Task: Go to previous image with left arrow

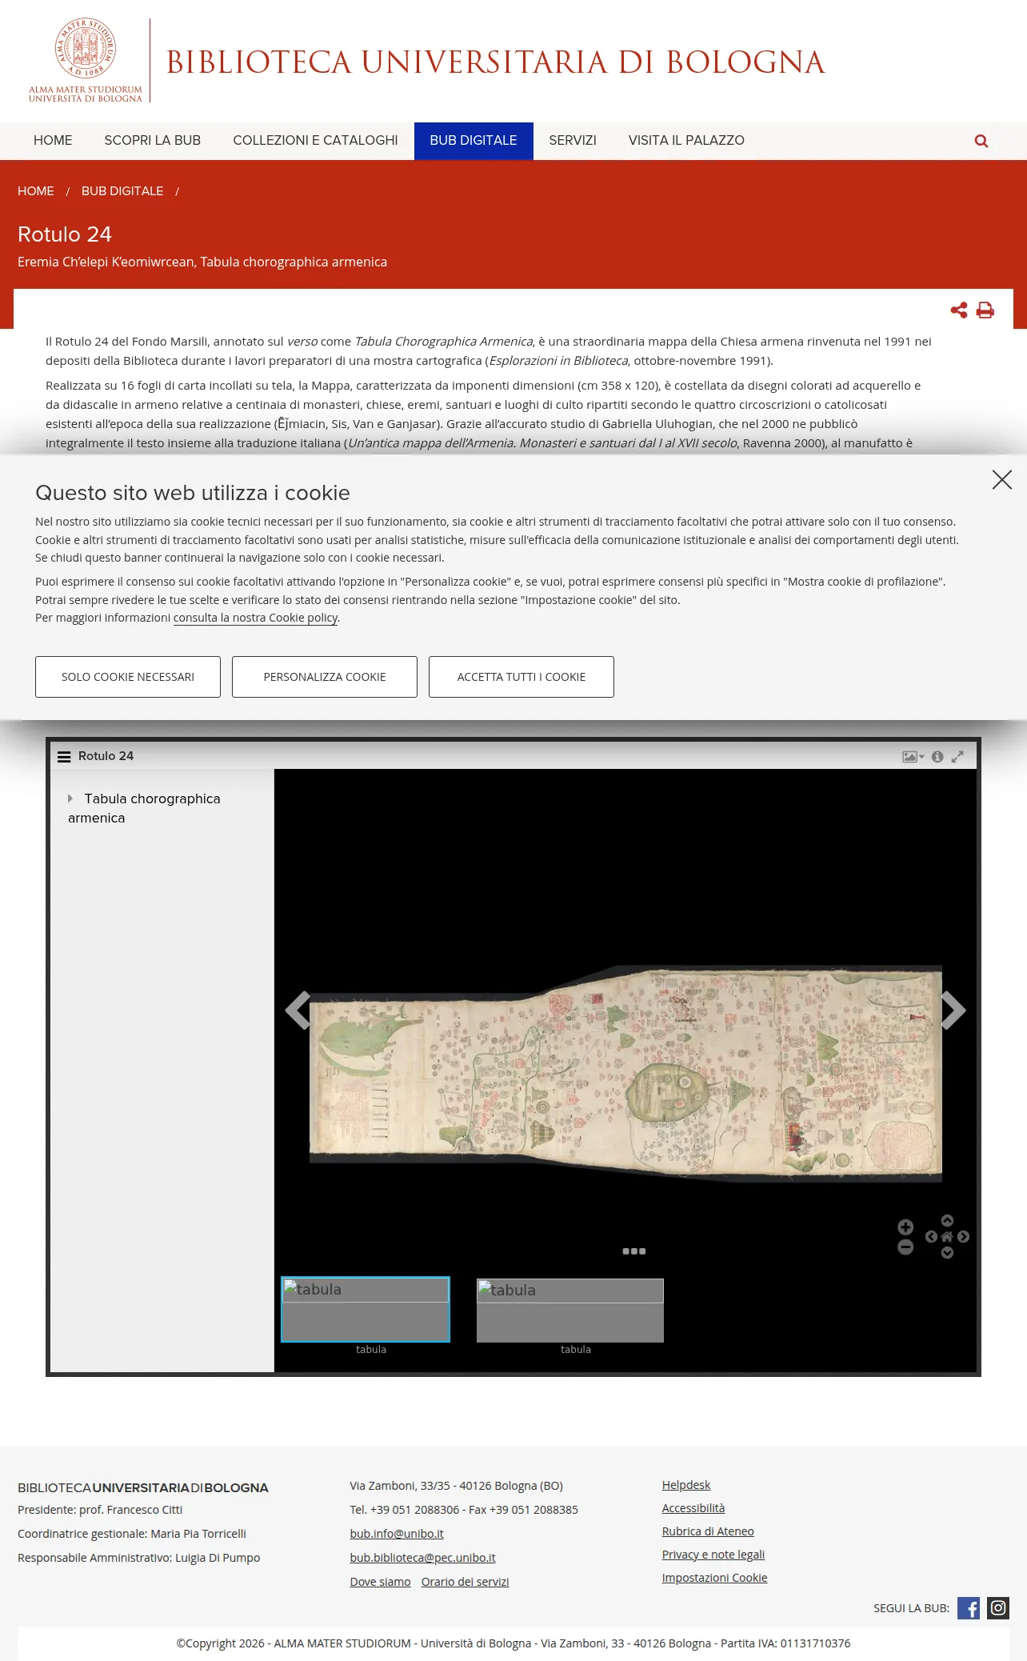Action: [x=298, y=1010]
